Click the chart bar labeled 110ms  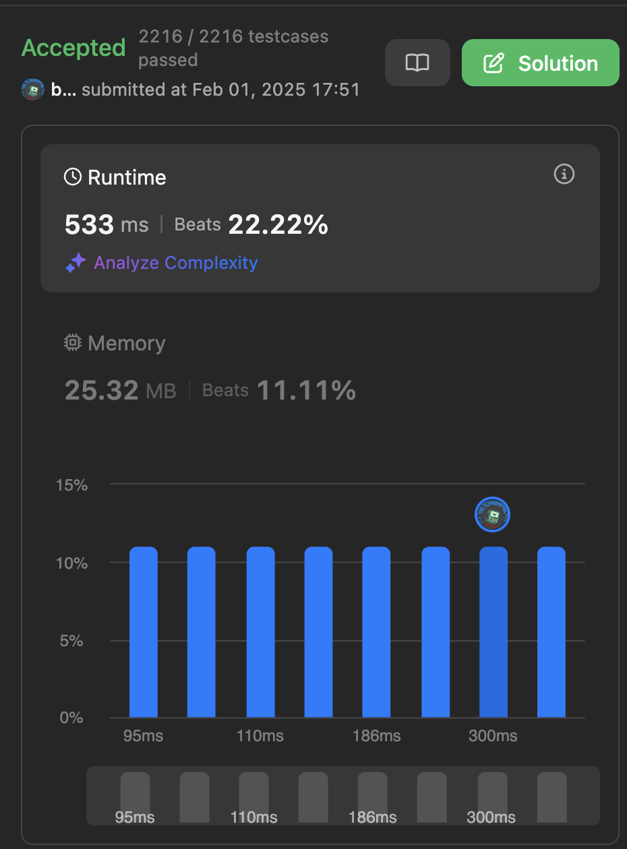click(x=260, y=632)
